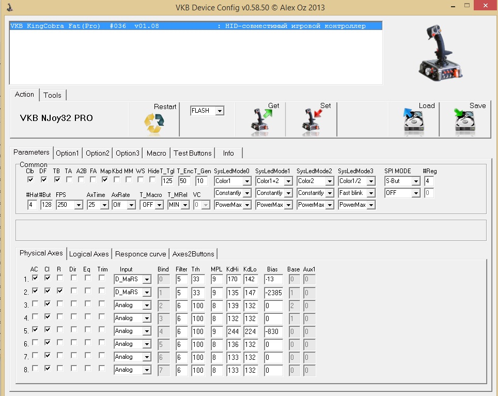Toggle the DF checkbox

[44, 180]
